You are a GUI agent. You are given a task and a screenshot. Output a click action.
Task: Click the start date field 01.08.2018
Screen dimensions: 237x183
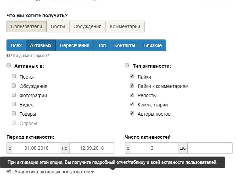[36, 148]
